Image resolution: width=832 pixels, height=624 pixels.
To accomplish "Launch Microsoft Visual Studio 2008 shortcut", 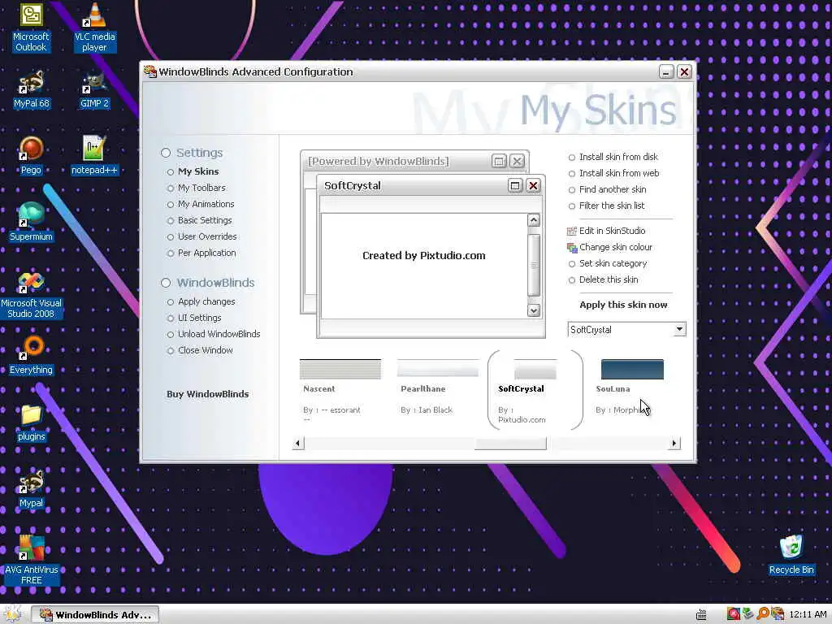I will coord(31,294).
